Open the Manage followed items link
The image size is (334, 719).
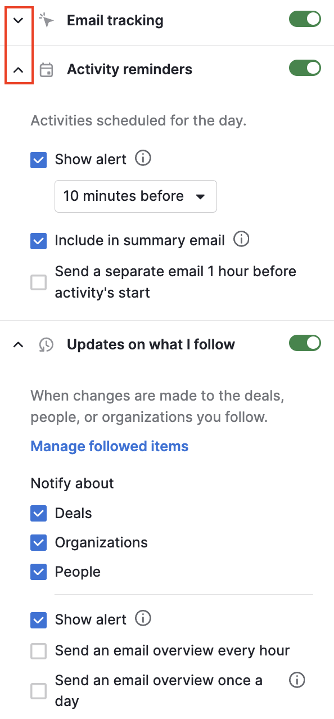click(x=109, y=446)
